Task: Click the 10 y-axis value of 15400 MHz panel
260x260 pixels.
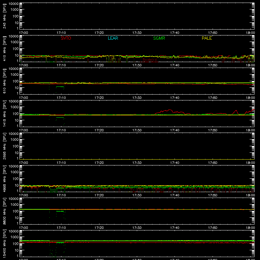Action: point(17,250)
